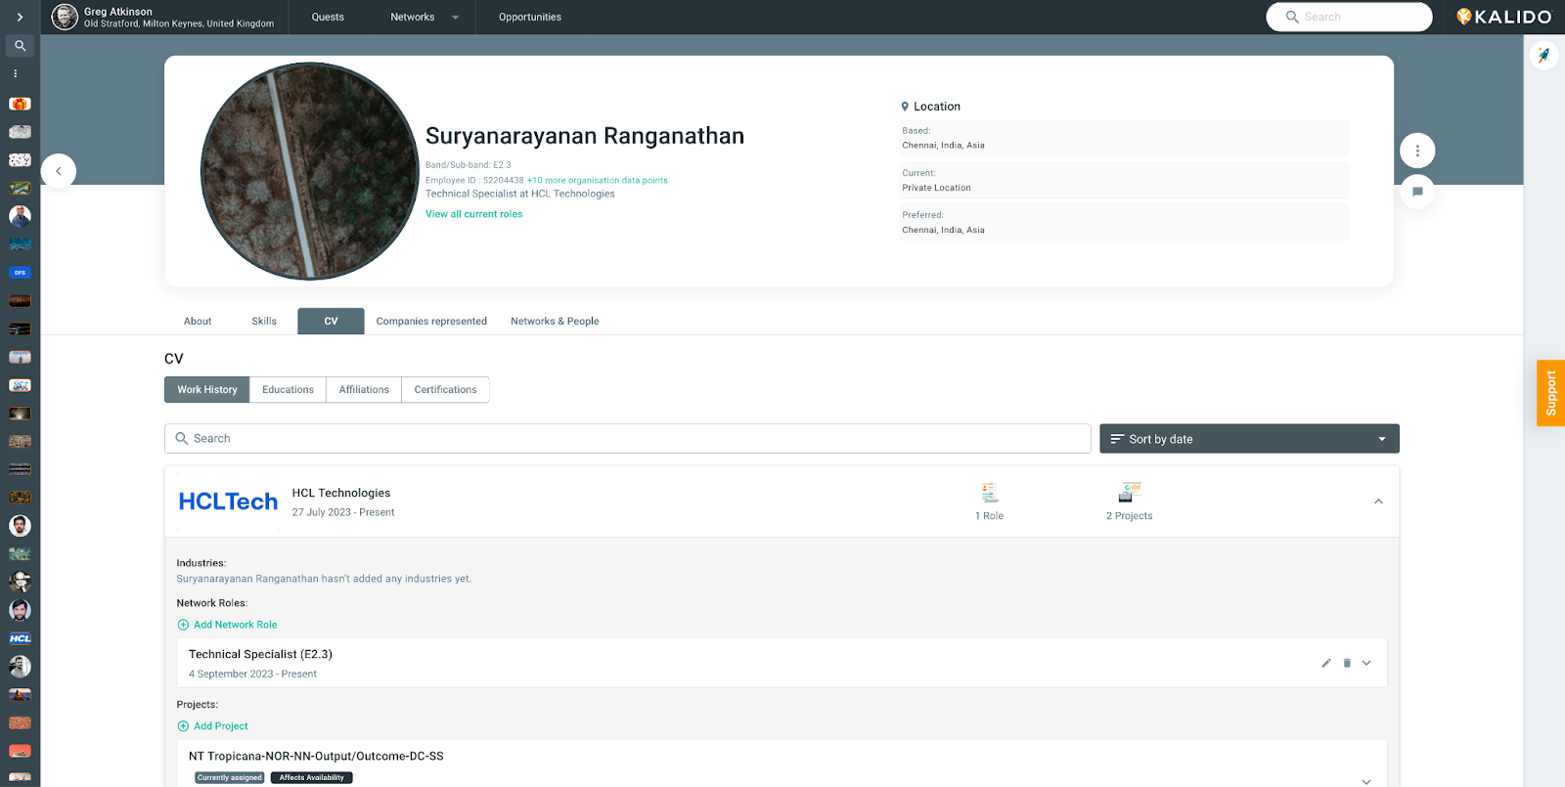This screenshot has height=787, width=1565.
Task: Click the chat message icon beside profile
Action: tap(1417, 192)
